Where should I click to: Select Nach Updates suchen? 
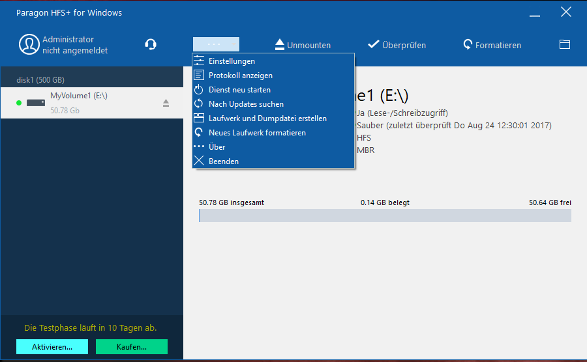(x=273, y=104)
